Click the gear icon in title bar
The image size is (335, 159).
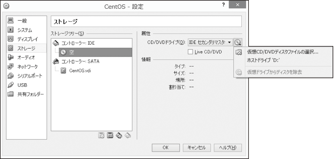(7, 6)
